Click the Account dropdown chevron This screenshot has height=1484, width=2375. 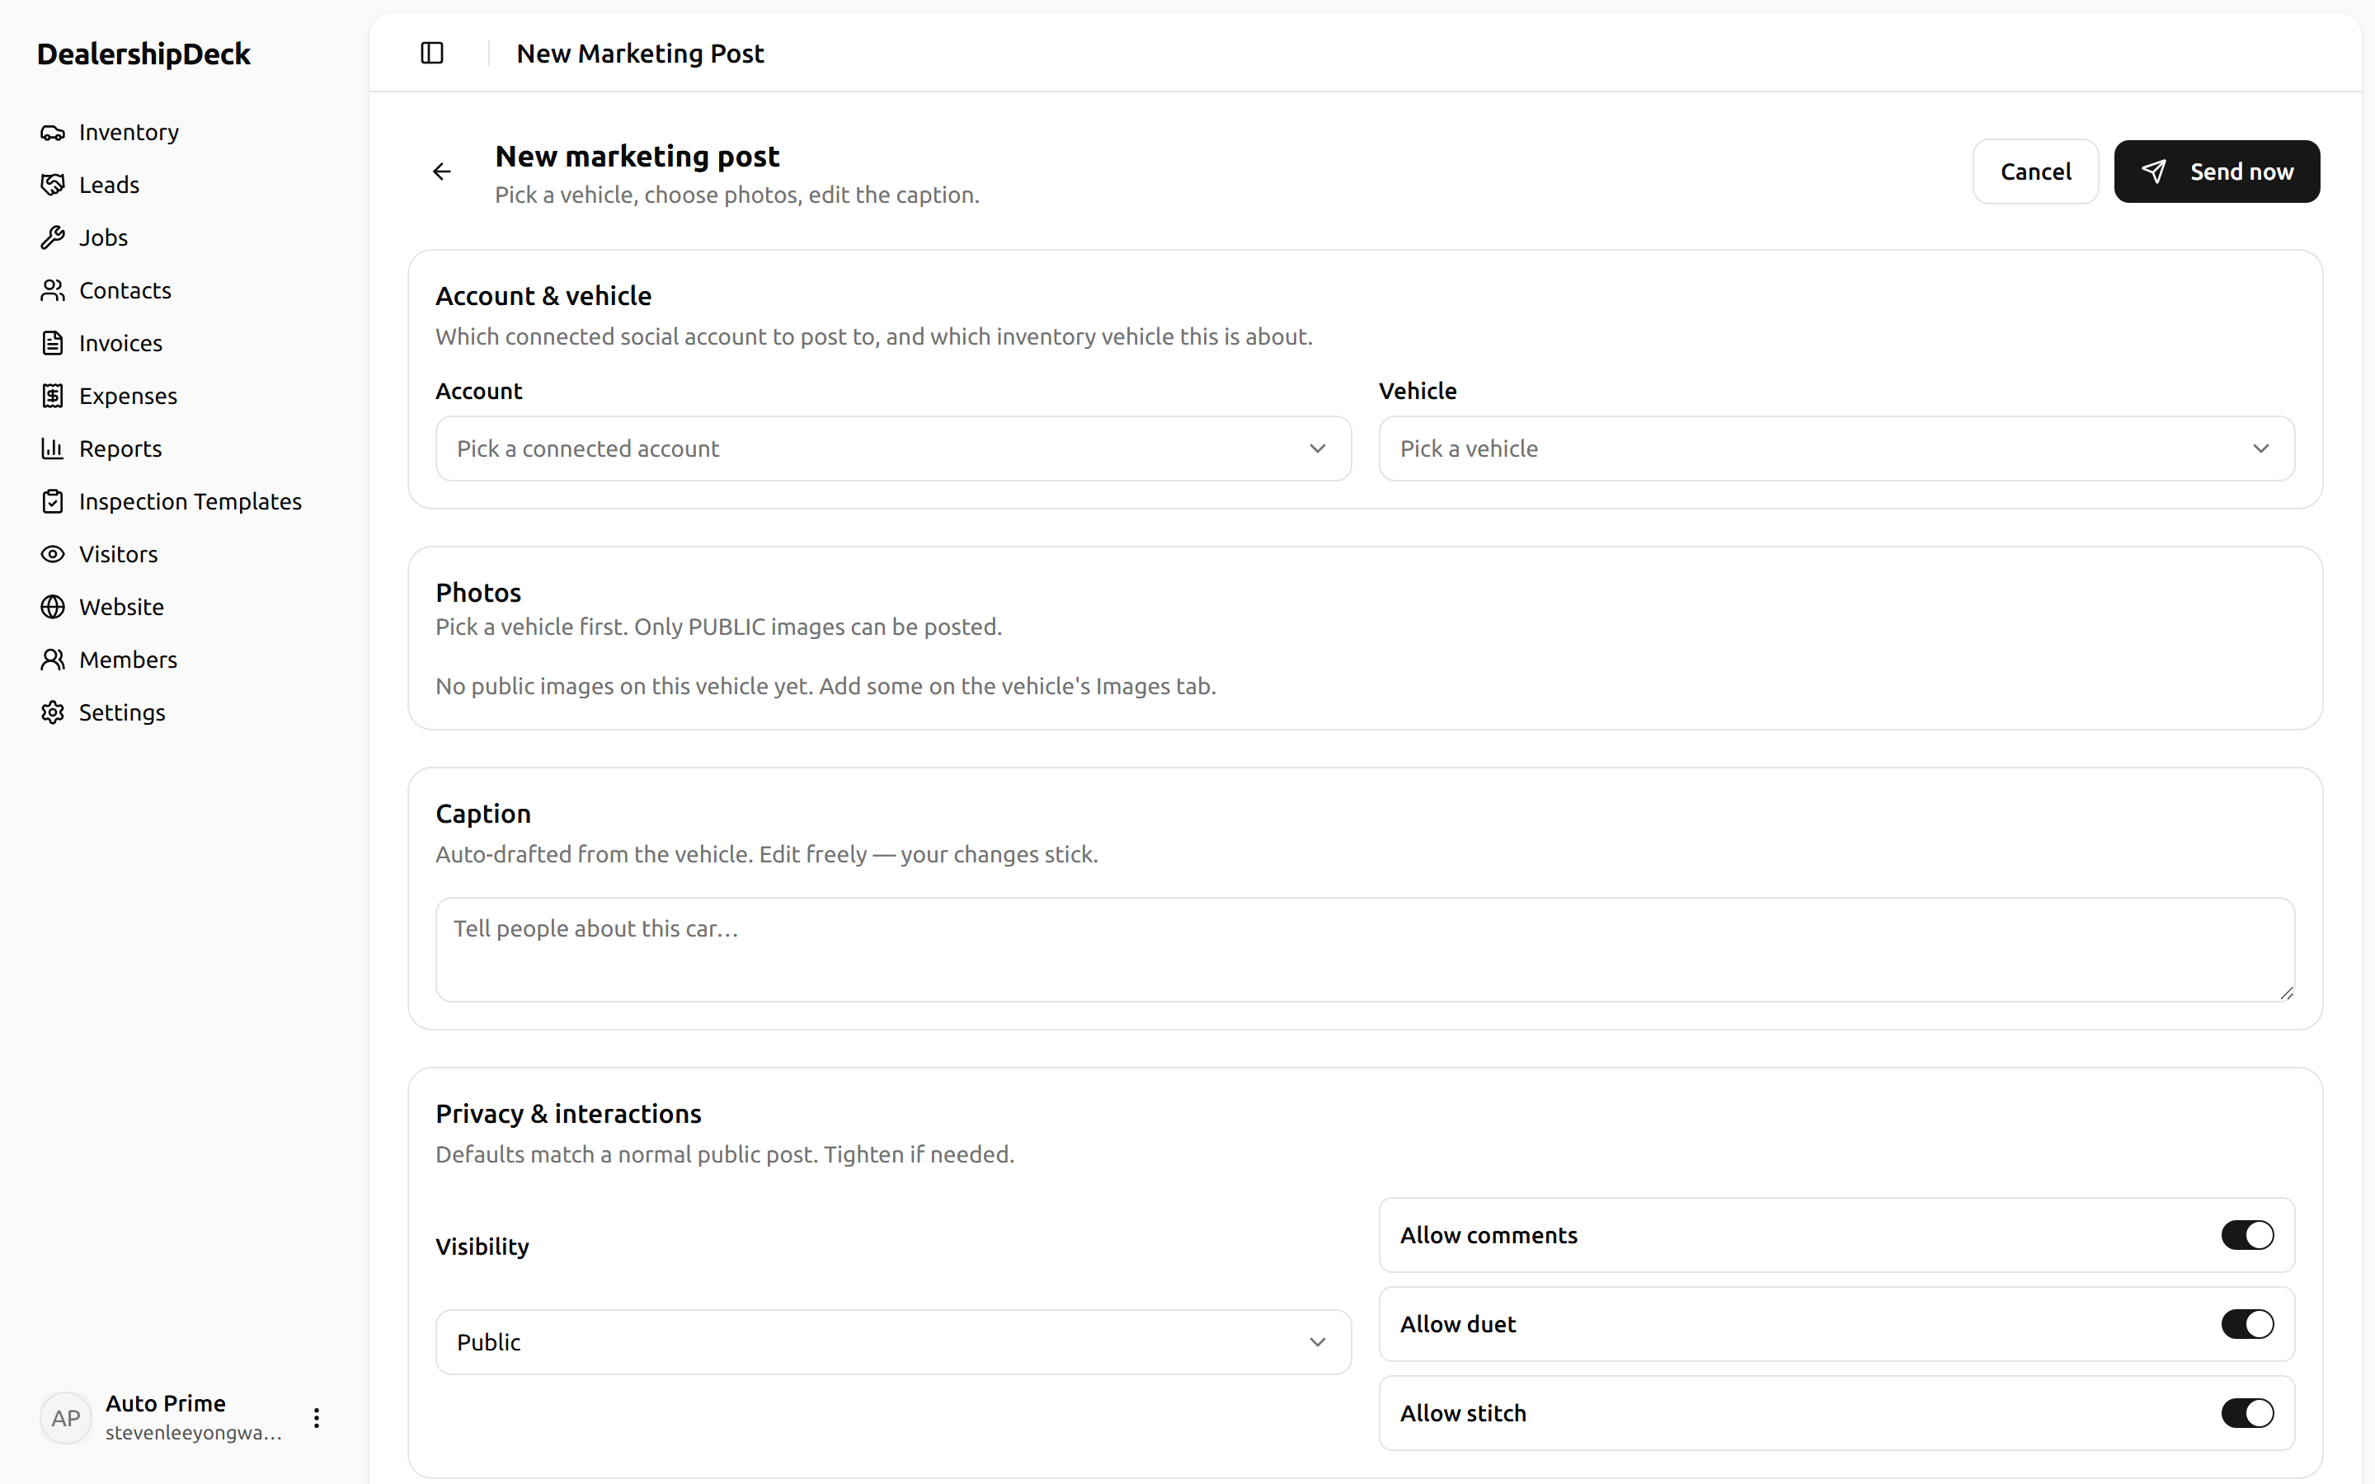1317,448
